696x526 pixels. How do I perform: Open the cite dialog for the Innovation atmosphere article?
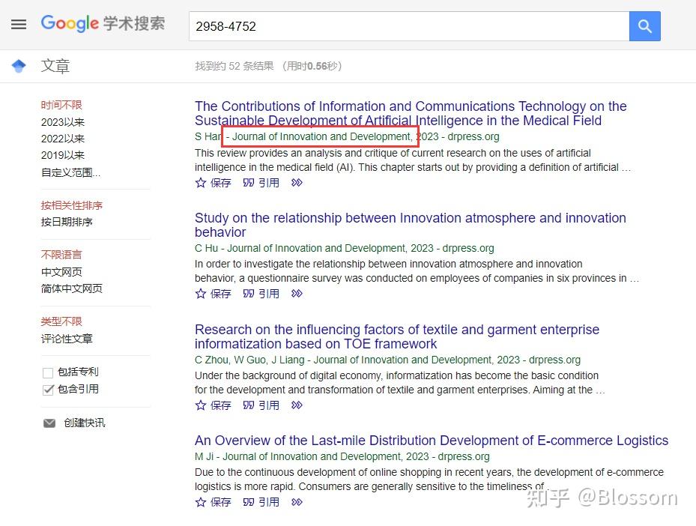point(261,293)
